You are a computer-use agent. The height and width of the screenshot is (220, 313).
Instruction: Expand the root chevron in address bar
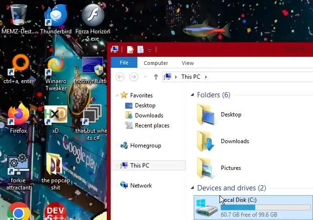[x=176, y=77]
